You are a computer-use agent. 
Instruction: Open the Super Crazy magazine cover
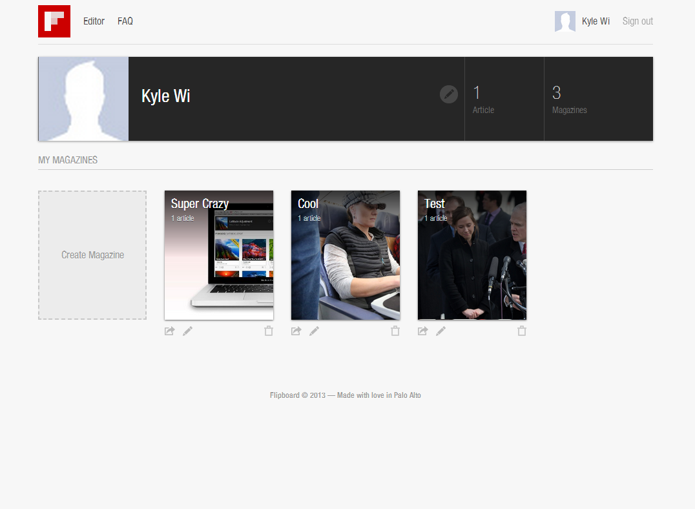pos(219,255)
